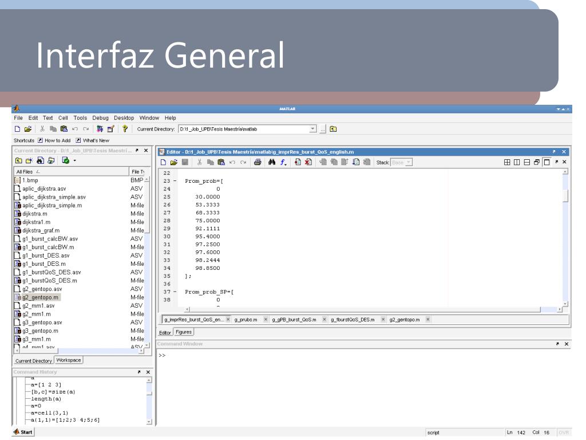
Task: Switch to the g_prubs.m editor tab
Action: point(246,320)
